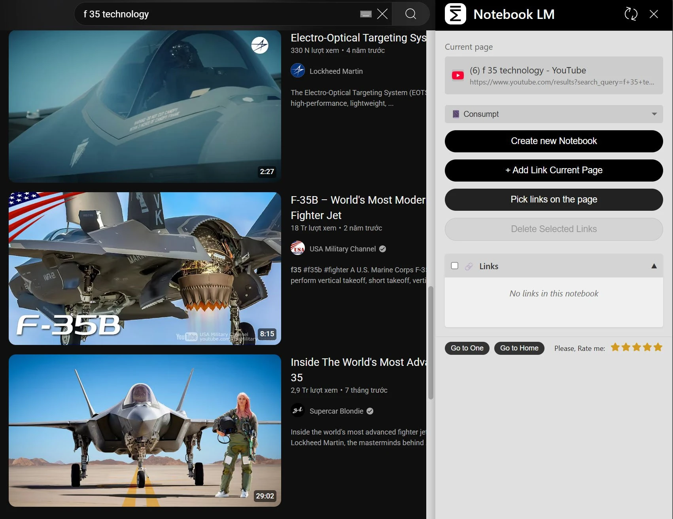Click the chain link icon beside Links
673x519 pixels.
coord(469,266)
